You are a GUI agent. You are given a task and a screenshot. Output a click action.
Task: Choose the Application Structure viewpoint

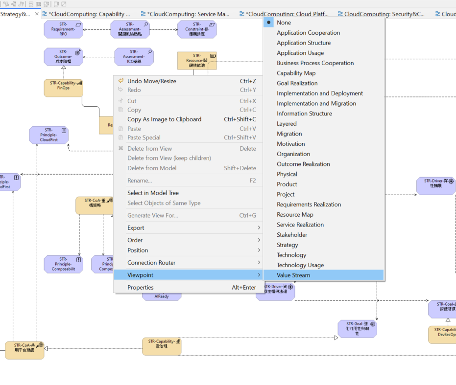coord(324,43)
